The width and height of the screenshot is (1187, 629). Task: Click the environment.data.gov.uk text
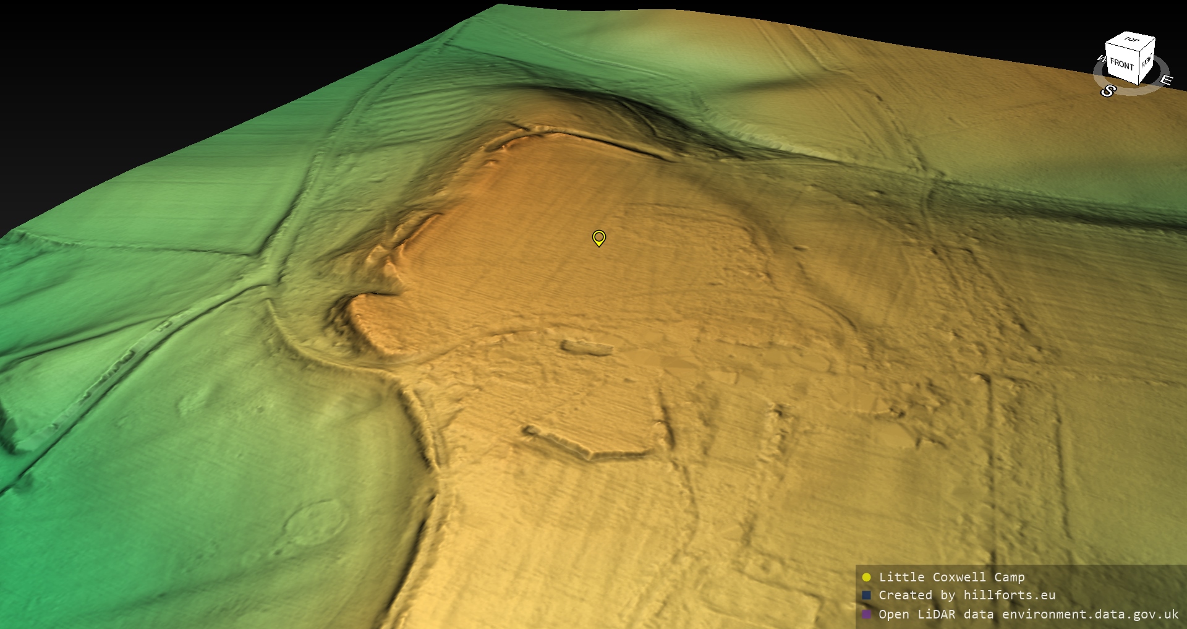pyautogui.click(x=1090, y=614)
